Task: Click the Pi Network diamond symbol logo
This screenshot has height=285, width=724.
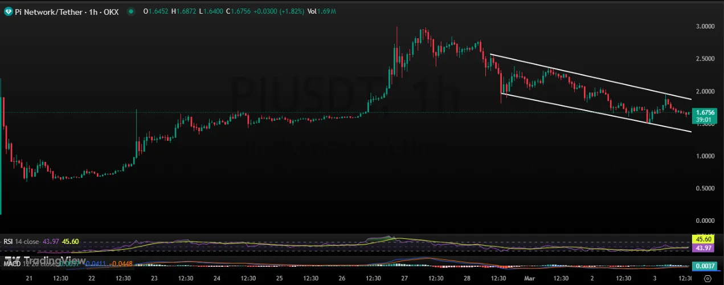Action: (x=8, y=11)
